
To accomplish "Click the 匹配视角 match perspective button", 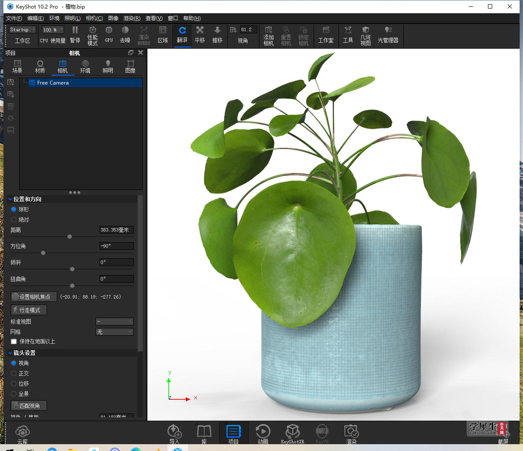I will pyautogui.click(x=29, y=405).
